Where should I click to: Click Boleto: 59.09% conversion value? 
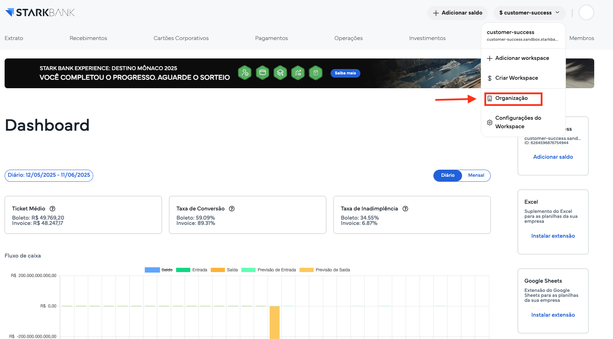click(x=196, y=218)
